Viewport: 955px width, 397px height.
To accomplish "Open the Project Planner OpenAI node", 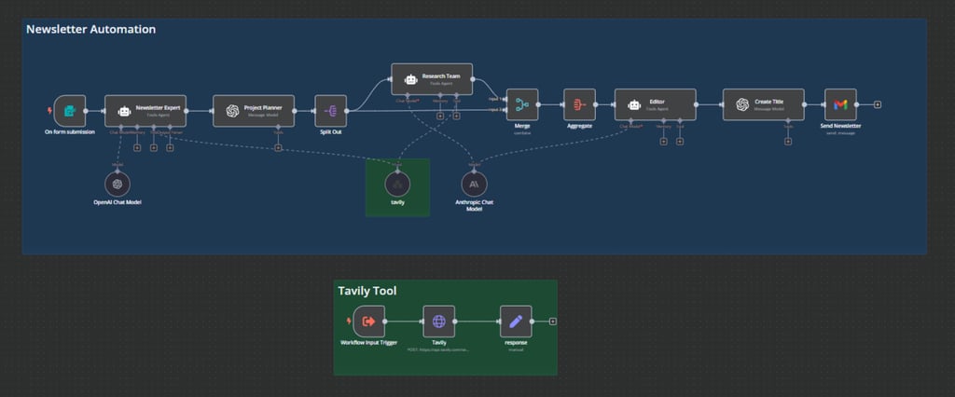I will (254, 111).
